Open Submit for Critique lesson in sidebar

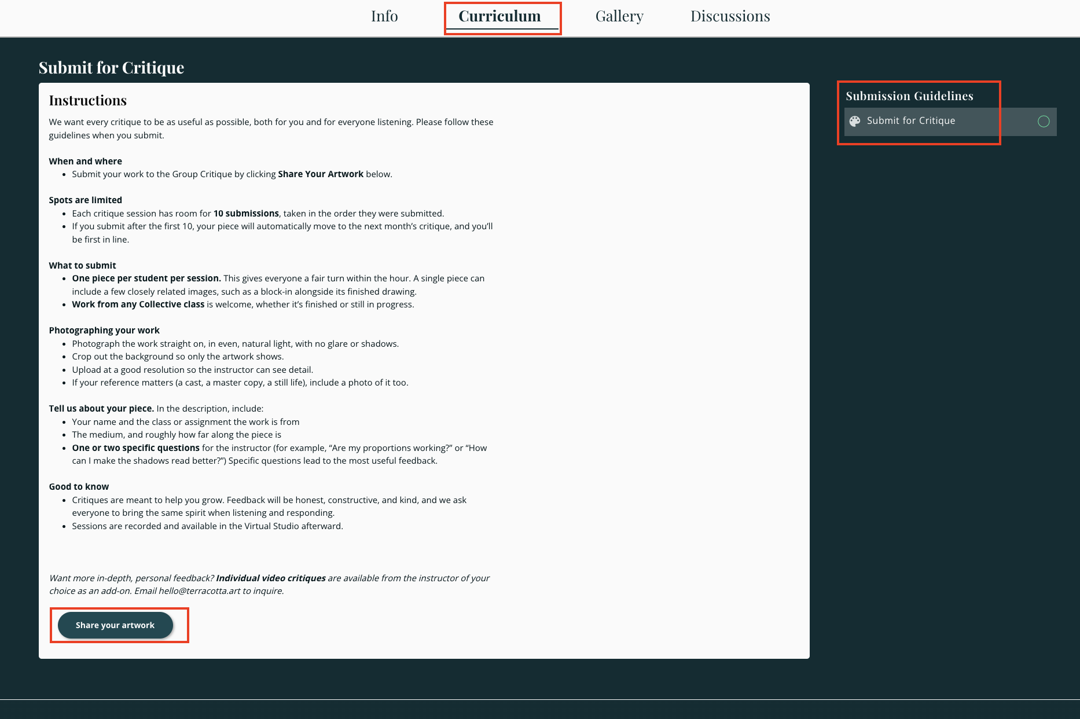click(950, 121)
